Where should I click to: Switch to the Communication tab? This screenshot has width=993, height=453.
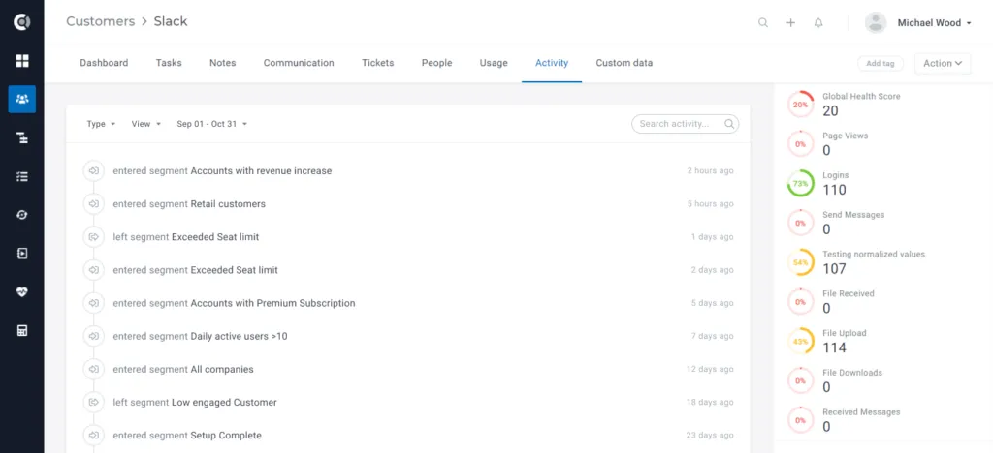299,63
